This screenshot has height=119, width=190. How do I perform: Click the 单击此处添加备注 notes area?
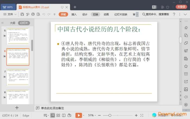point(52,108)
